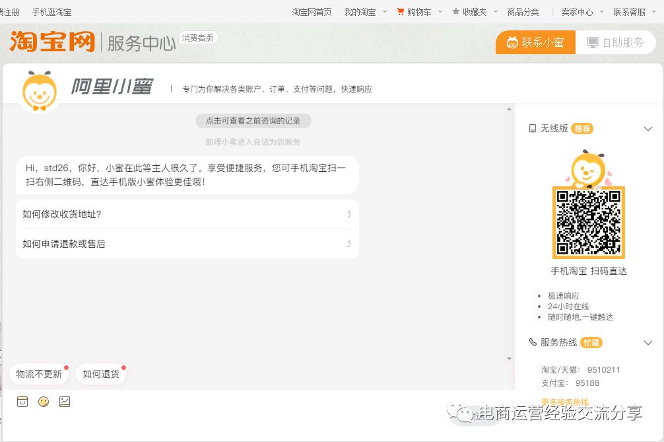Expand the 联系客服 dropdown arrow

[654, 12]
